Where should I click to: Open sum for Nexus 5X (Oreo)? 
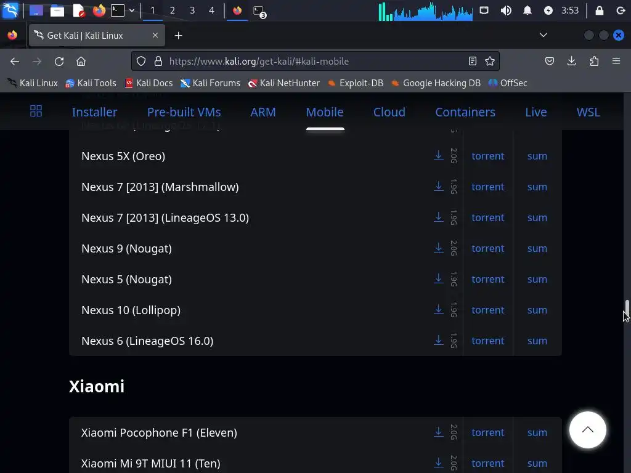tap(537, 156)
